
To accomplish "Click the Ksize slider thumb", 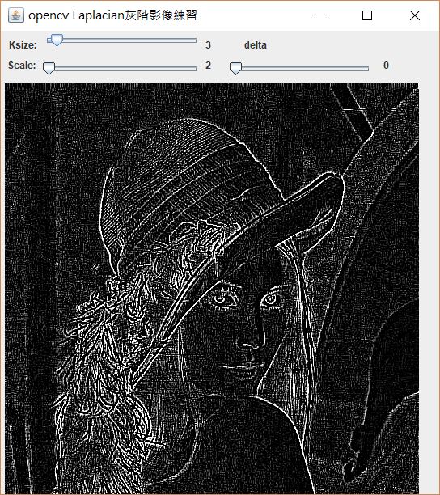I will click(x=57, y=40).
